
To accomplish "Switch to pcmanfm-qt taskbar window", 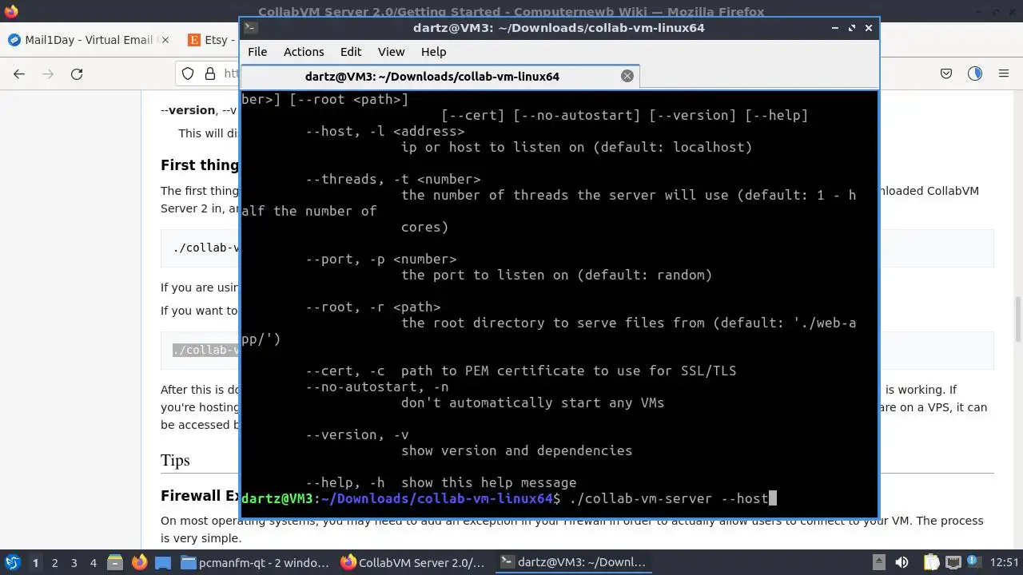I will click(x=256, y=562).
